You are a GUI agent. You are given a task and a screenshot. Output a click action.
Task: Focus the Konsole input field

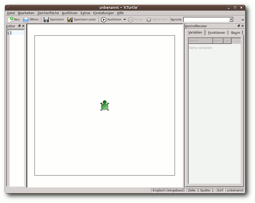click(x=206, y=20)
